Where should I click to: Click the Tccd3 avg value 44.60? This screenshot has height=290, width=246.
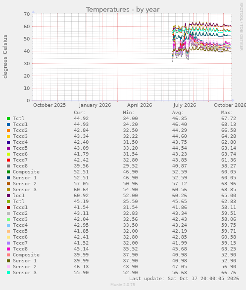click(x=180, y=136)
